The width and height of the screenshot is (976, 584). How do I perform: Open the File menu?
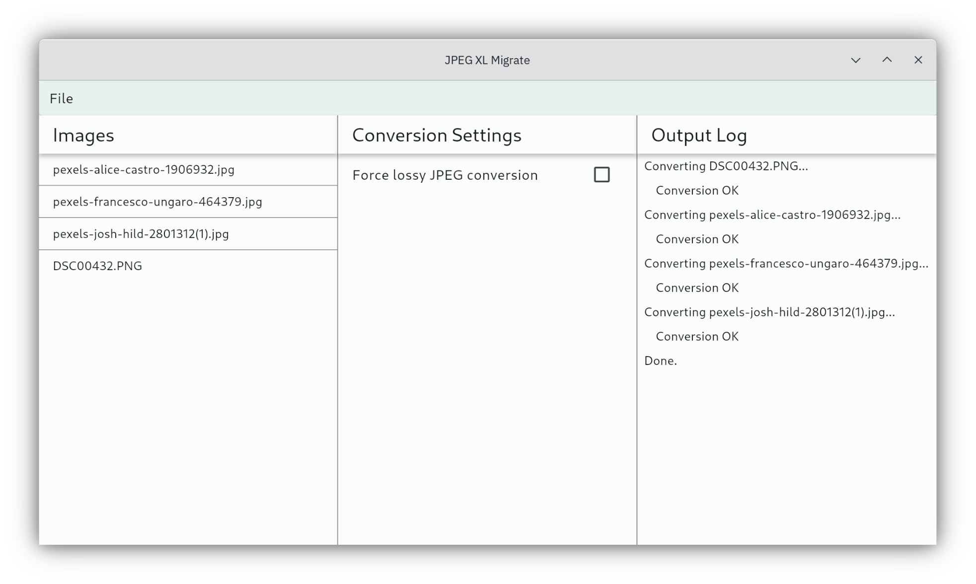click(x=61, y=98)
